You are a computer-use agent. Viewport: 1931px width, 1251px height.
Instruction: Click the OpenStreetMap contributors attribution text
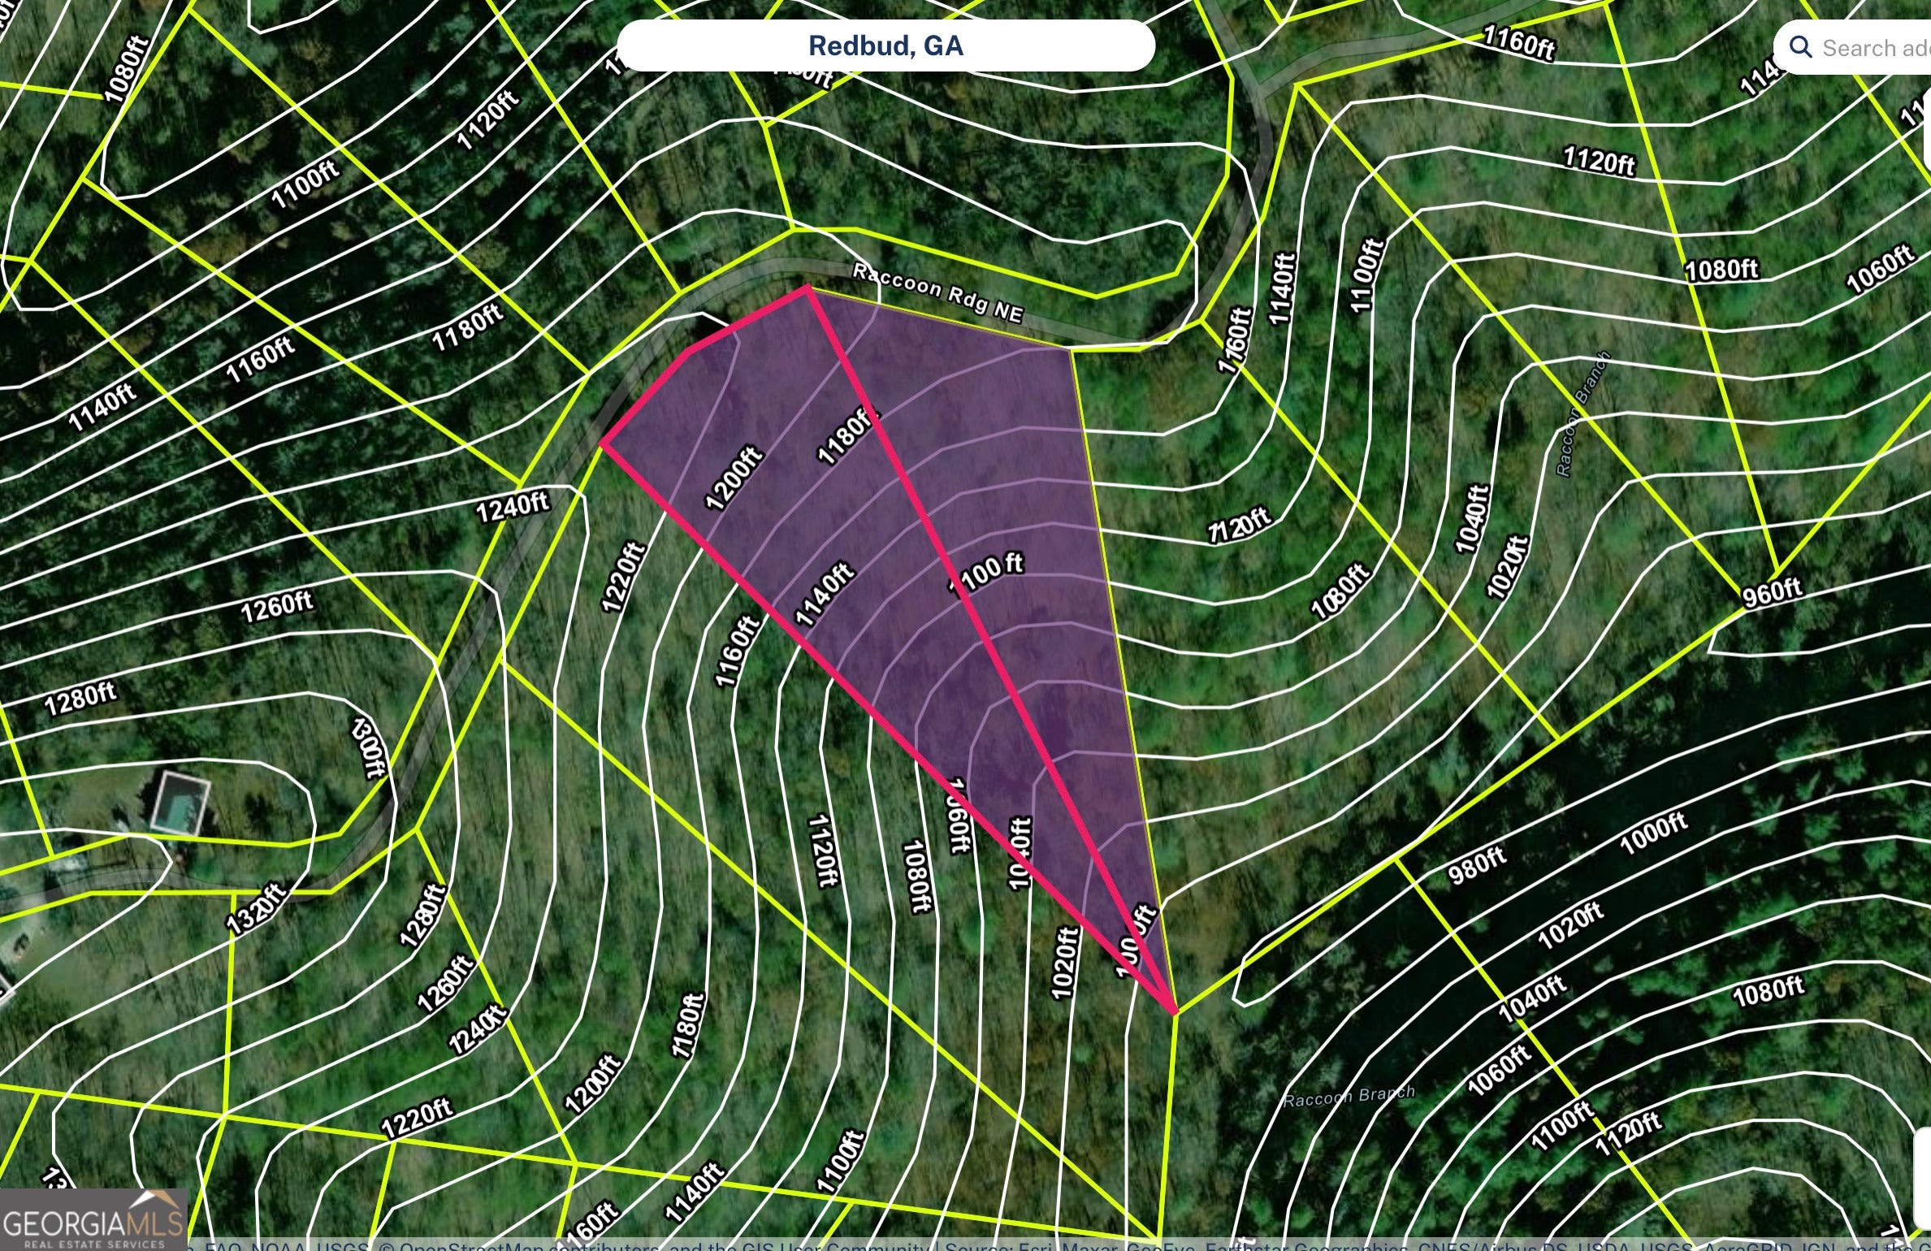[528, 1245]
